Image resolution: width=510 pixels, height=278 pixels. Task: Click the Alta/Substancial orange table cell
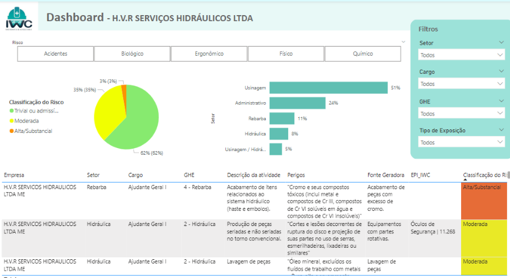click(483, 201)
